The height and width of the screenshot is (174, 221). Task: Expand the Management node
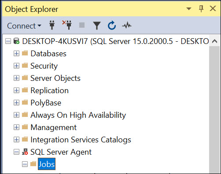pyautogui.click(x=16, y=127)
